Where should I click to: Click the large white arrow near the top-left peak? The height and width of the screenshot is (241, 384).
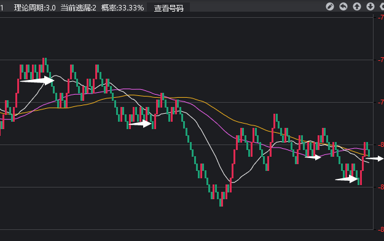click(x=37, y=81)
